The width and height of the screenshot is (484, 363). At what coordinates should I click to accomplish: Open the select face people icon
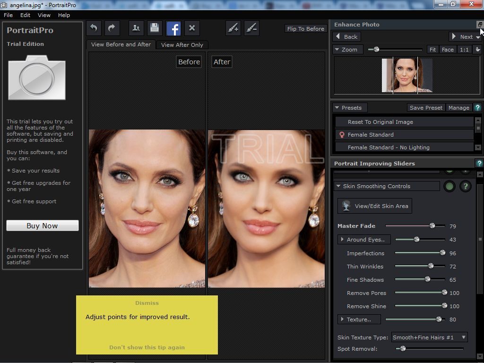[x=136, y=28]
